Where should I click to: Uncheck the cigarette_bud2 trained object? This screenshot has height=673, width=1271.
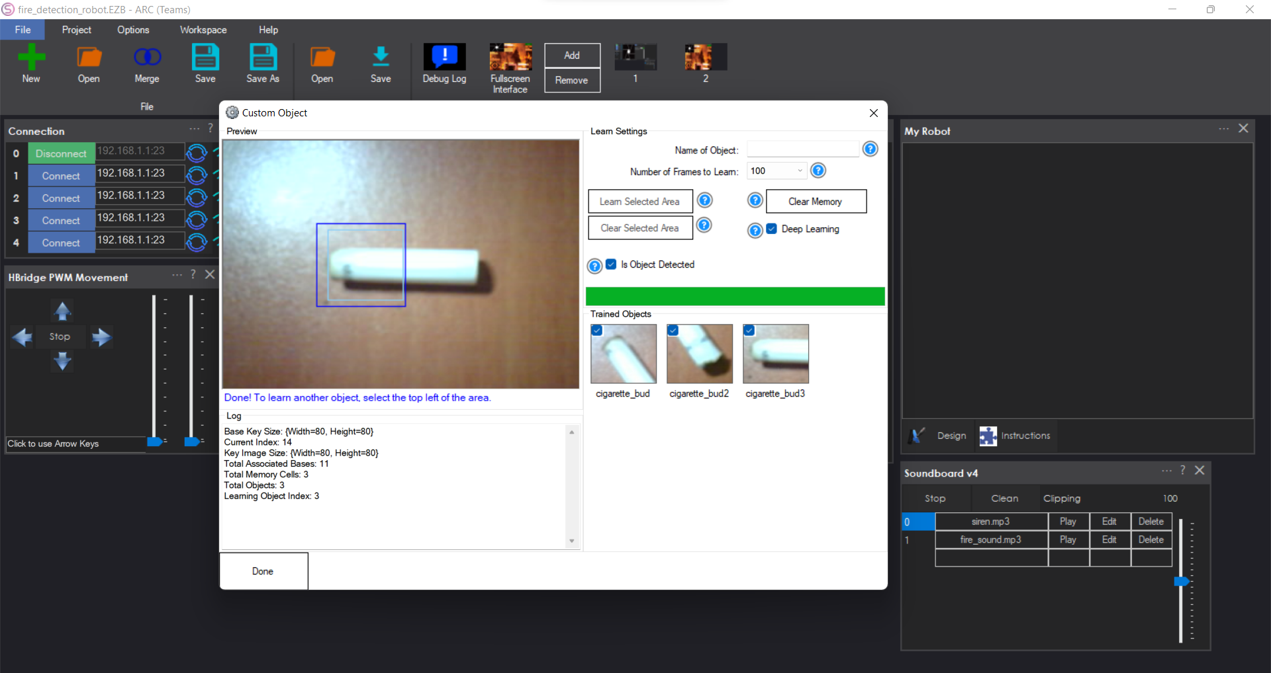coord(673,330)
